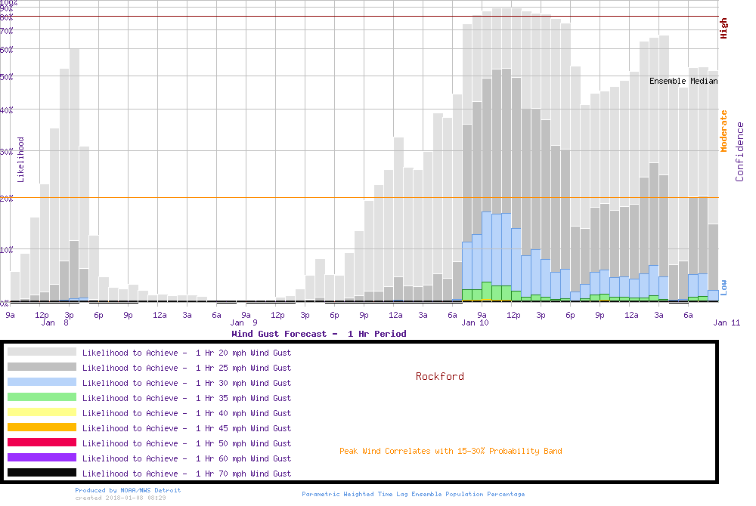The width and height of the screenshot is (756, 506).
Task: Click the yellow 40 mph legend swatch
Action: (x=42, y=412)
